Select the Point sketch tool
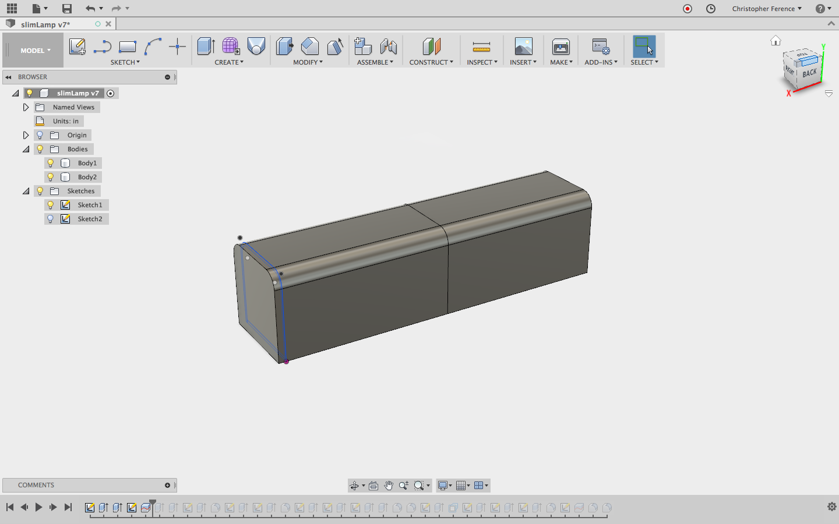The image size is (839, 524). (x=177, y=47)
